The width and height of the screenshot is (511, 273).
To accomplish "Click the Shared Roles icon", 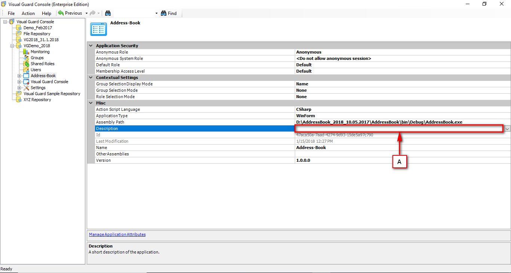I will tap(26, 64).
